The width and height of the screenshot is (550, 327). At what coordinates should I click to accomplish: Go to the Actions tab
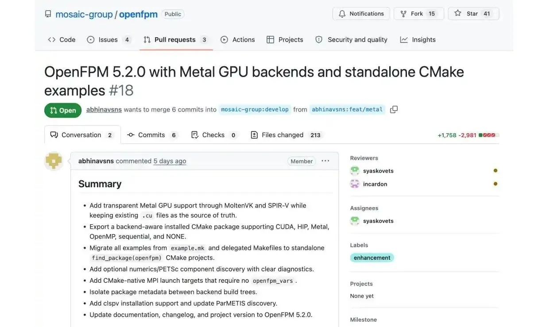pyautogui.click(x=238, y=39)
